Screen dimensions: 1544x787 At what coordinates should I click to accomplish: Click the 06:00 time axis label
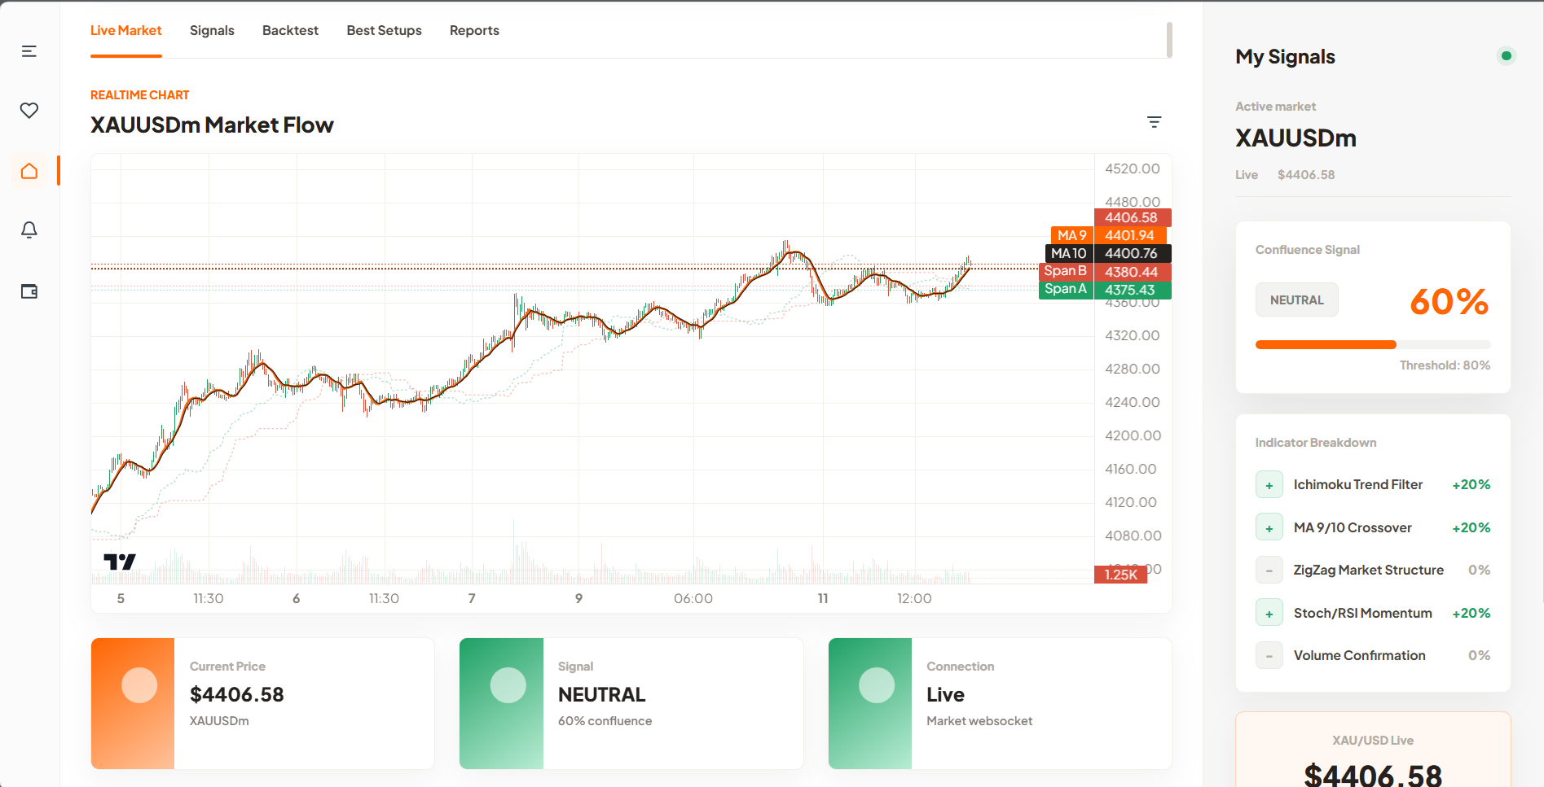click(693, 598)
